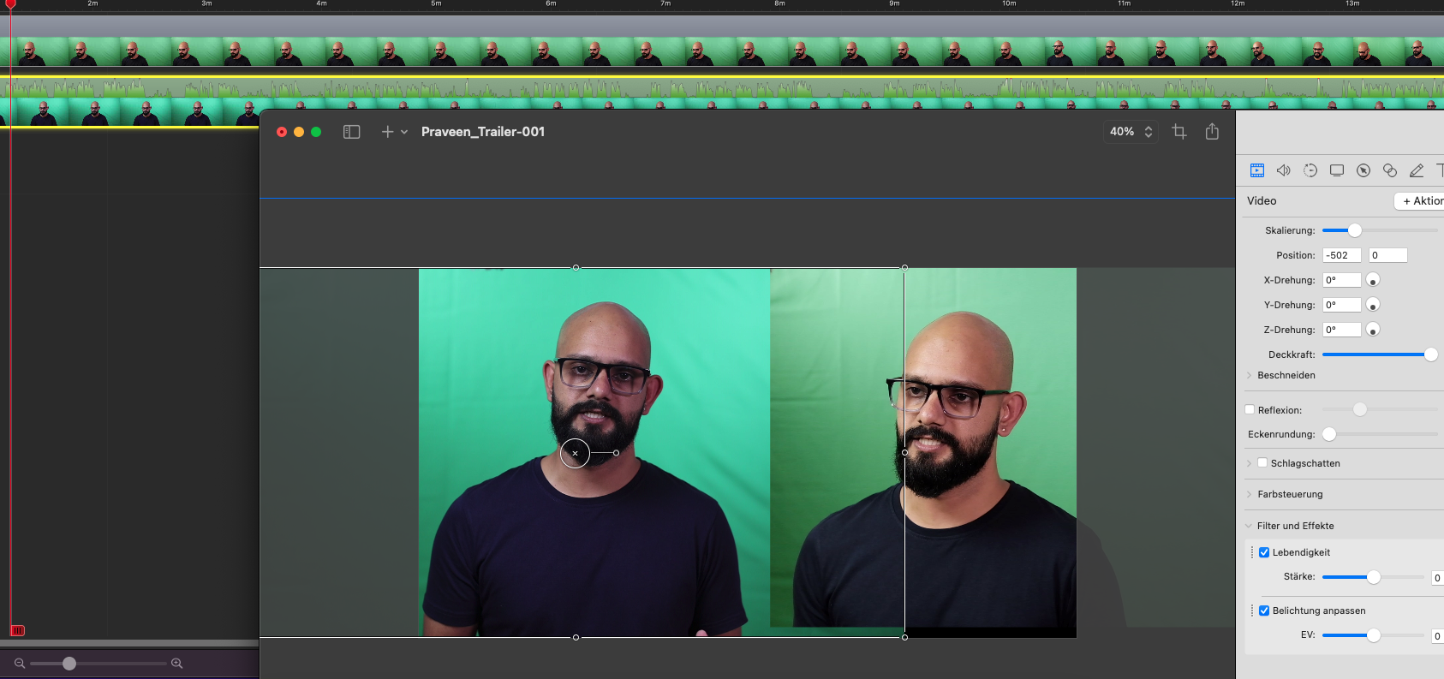The image size is (1444, 679).
Task: Click the Praveen_Trailer-001 window title
Action: click(x=483, y=132)
